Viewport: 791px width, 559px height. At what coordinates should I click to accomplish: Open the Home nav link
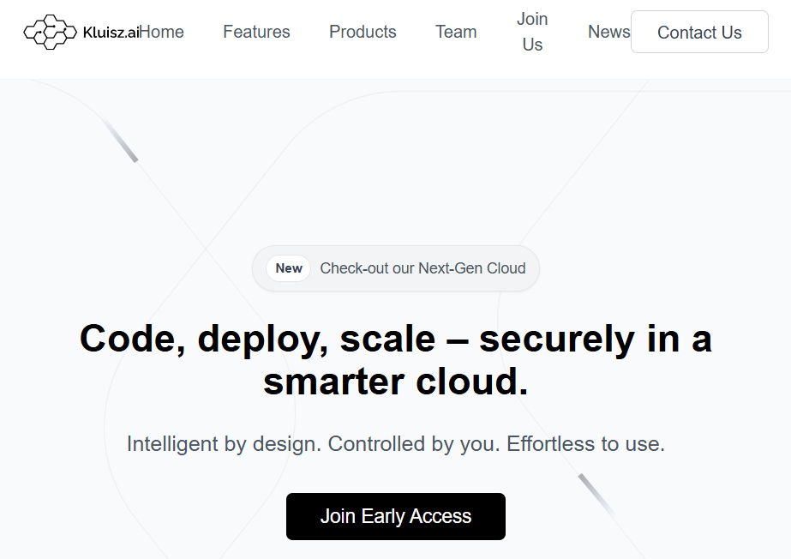point(162,32)
